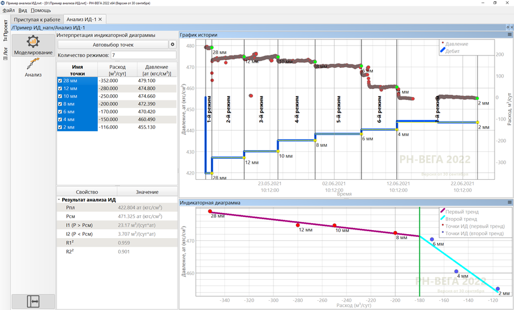The height and width of the screenshot is (310, 514).
Task: Open the Моделирование section
Action: (x=33, y=45)
